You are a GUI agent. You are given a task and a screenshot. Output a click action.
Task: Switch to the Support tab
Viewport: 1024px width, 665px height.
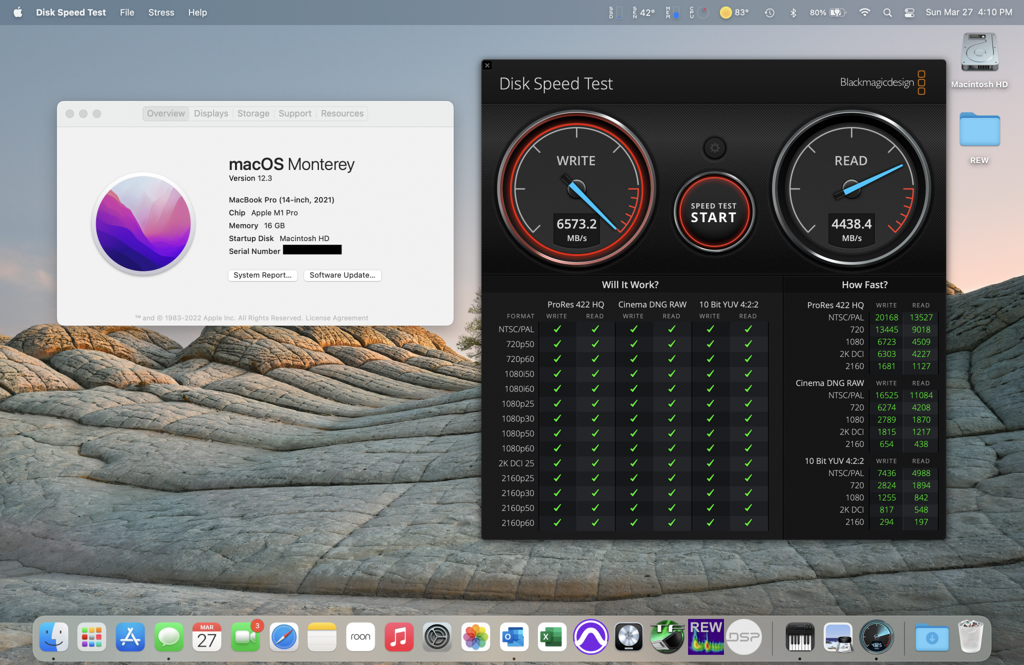point(295,114)
